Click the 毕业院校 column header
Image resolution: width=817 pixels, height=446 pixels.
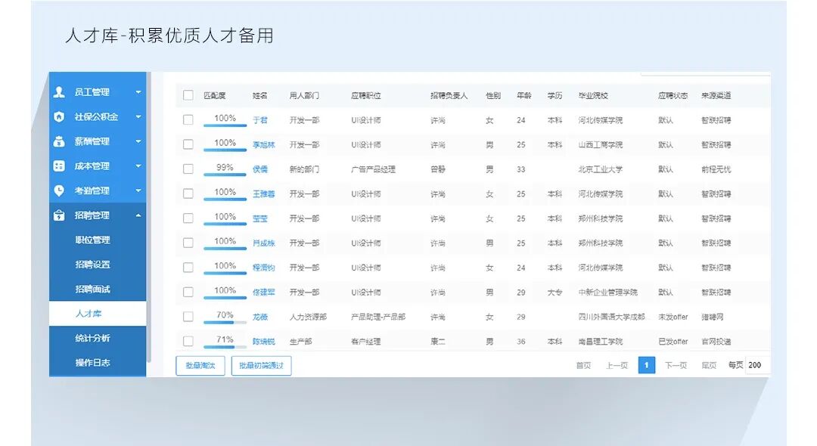[x=593, y=96]
